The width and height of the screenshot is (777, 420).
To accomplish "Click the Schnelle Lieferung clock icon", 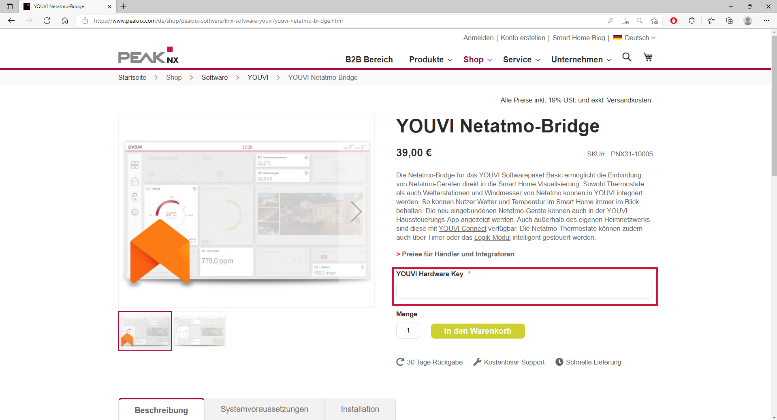I will pyautogui.click(x=559, y=362).
